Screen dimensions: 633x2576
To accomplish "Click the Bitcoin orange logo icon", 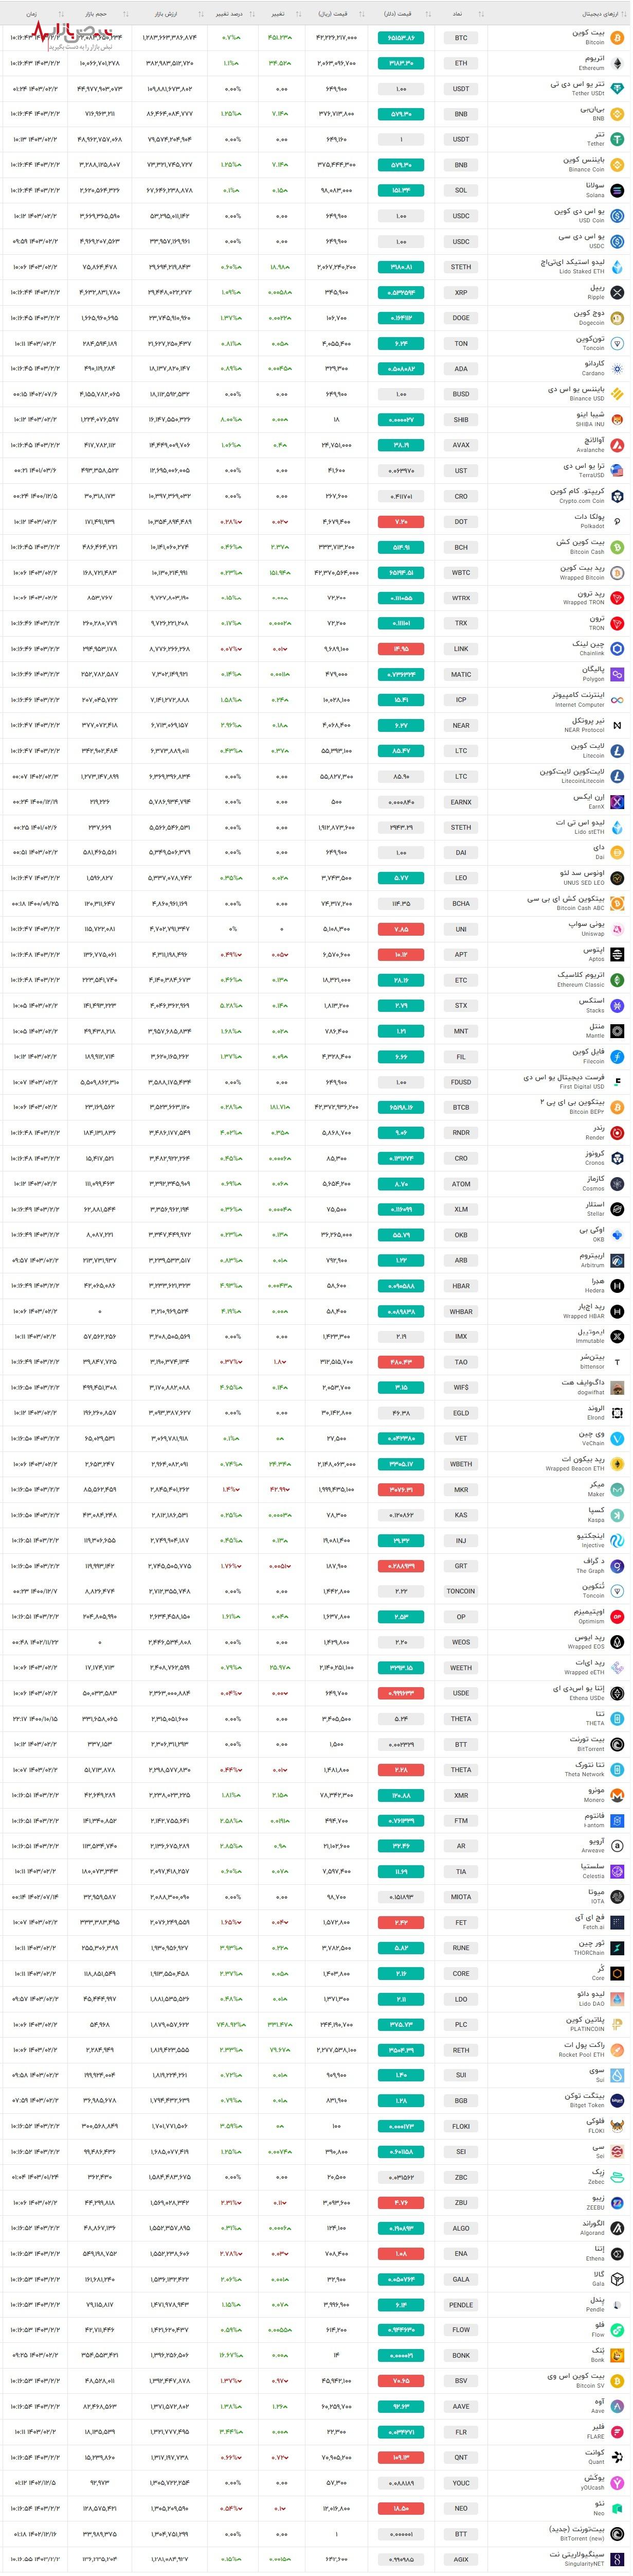I will pos(617,38).
